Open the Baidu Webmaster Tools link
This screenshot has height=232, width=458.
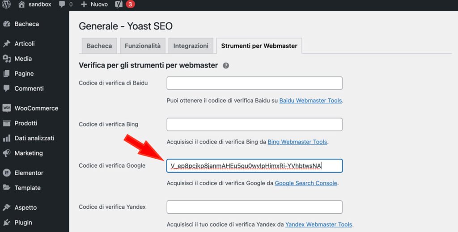(310, 101)
